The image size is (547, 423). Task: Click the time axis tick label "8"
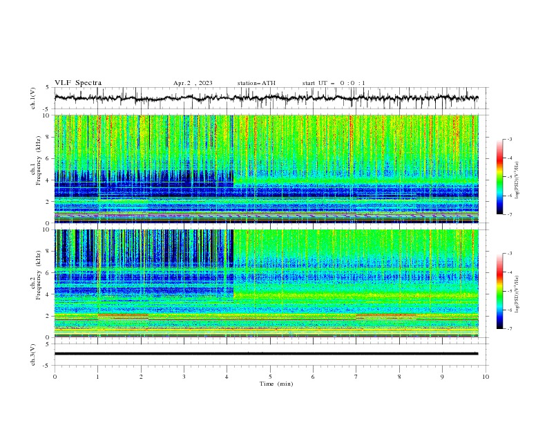point(399,377)
